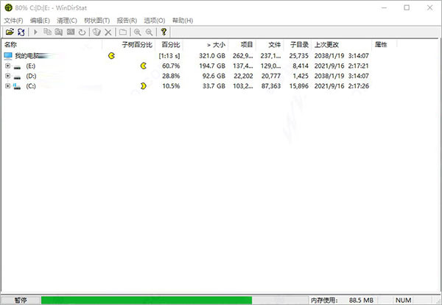The image size is (442, 305).
Task: Click the play arrow Open Item icon
Action: [36, 32]
